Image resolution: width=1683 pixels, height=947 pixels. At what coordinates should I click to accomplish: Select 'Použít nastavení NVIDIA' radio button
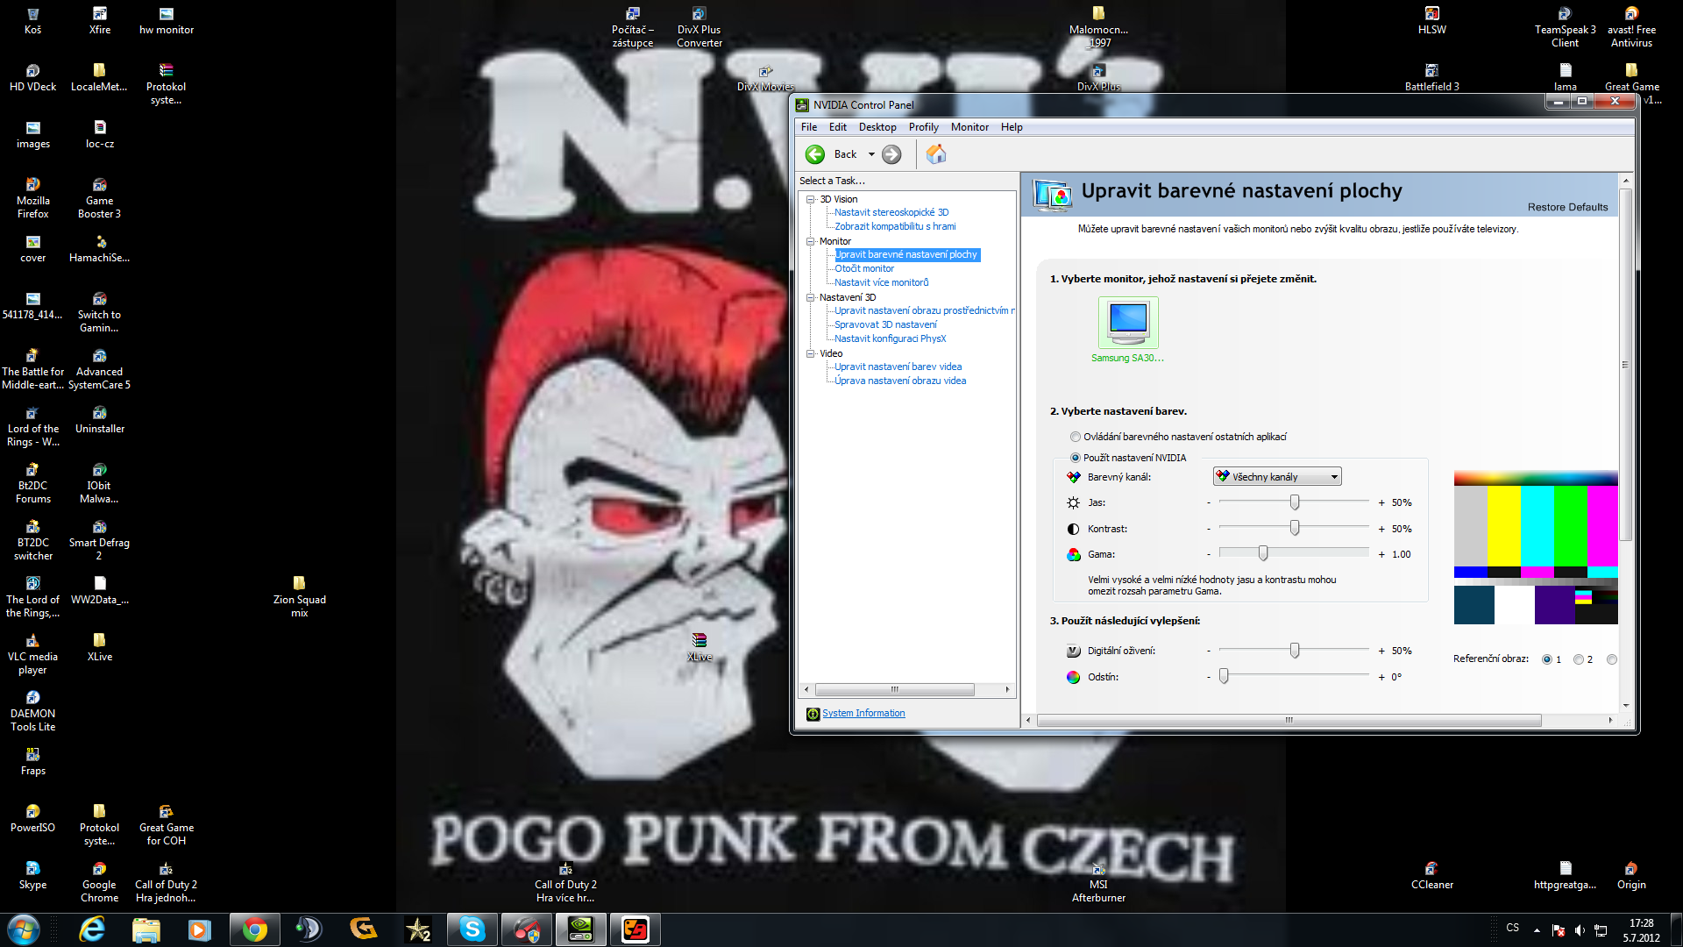tap(1076, 458)
